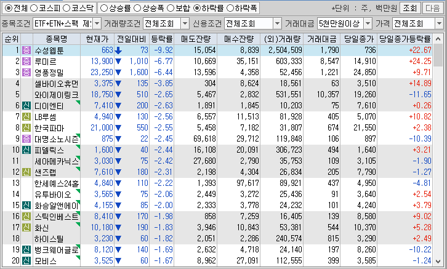The image size is (447, 269).
Task: Click the 신 badge for 뱅크웨어글로
Action: click(26, 250)
